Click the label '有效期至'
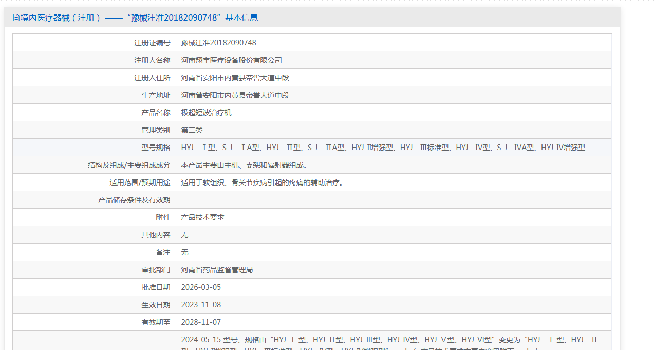654x350 pixels. [x=156, y=322]
